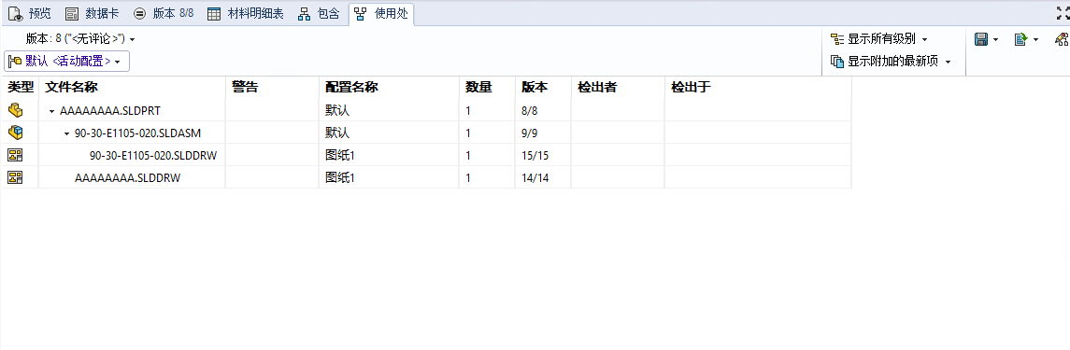Click 图纸1 cell of AAAAAAAA.SLDDRW row
The width and height of the screenshot is (1070, 350).
point(389,177)
